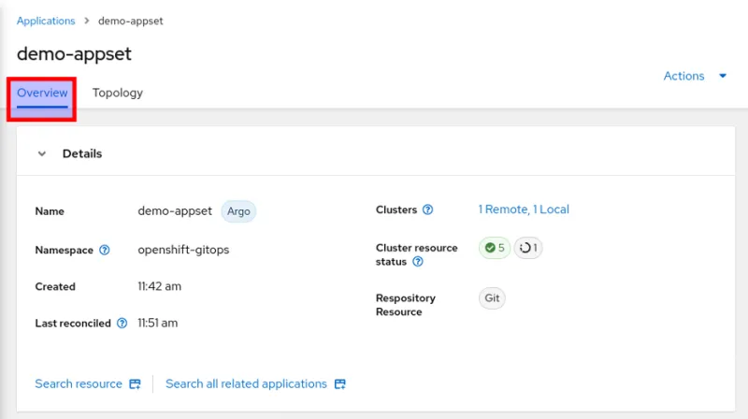Click the openshift-gitops namespace value
This screenshot has width=748, height=419.
[183, 250]
